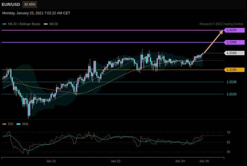Toggle the 9MA legend entry
This screenshot has width=247, height=166.
(x=23, y=124)
